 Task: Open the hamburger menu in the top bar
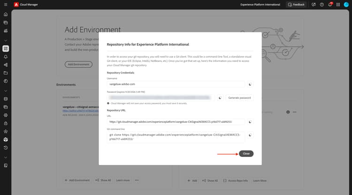6,5
